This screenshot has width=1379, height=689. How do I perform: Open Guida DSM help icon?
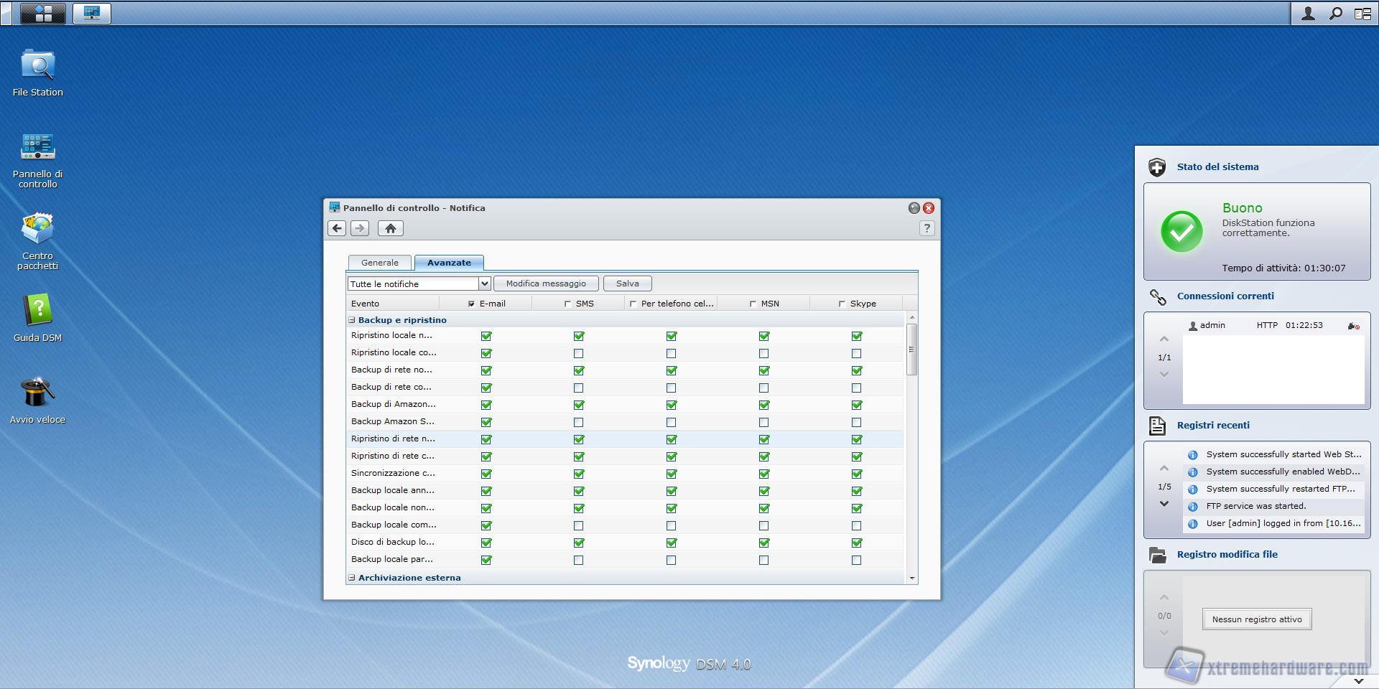[37, 311]
